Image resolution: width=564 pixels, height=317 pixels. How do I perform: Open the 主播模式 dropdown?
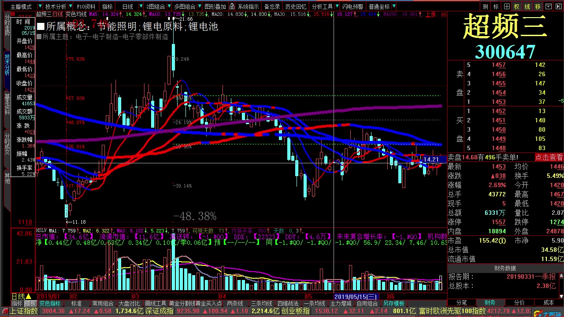pyautogui.click(x=24, y=7)
